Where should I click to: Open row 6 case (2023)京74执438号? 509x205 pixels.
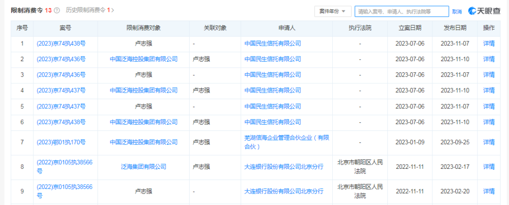(x=61, y=122)
